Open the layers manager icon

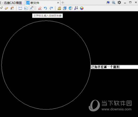59,8
